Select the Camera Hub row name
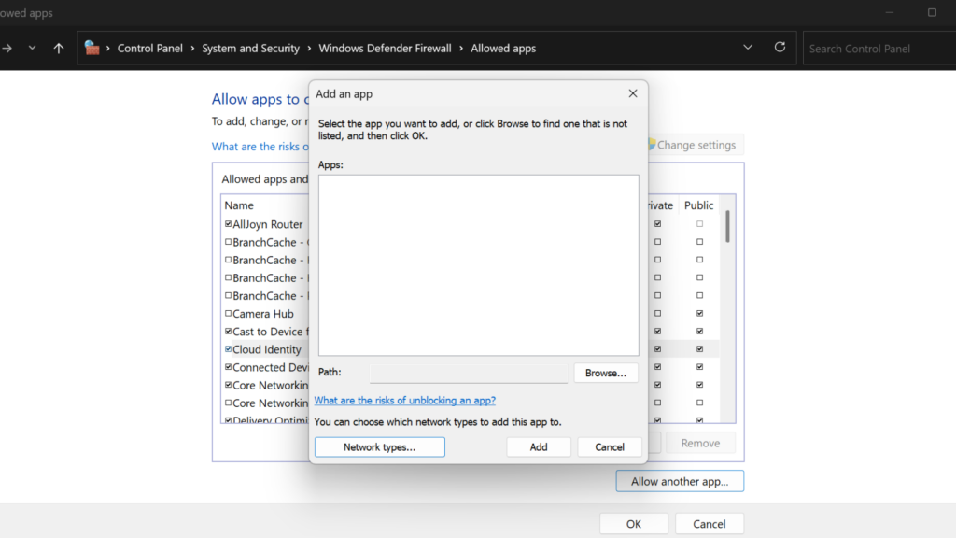Image resolution: width=956 pixels, height=538 pixels. coord(262,314)
